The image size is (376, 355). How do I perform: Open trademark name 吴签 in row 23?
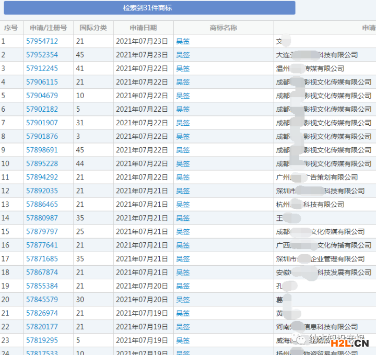pos(183,340)
